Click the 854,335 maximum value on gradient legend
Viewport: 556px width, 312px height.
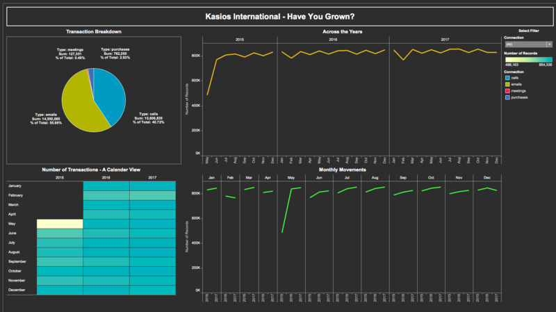(x=546, y=65)
